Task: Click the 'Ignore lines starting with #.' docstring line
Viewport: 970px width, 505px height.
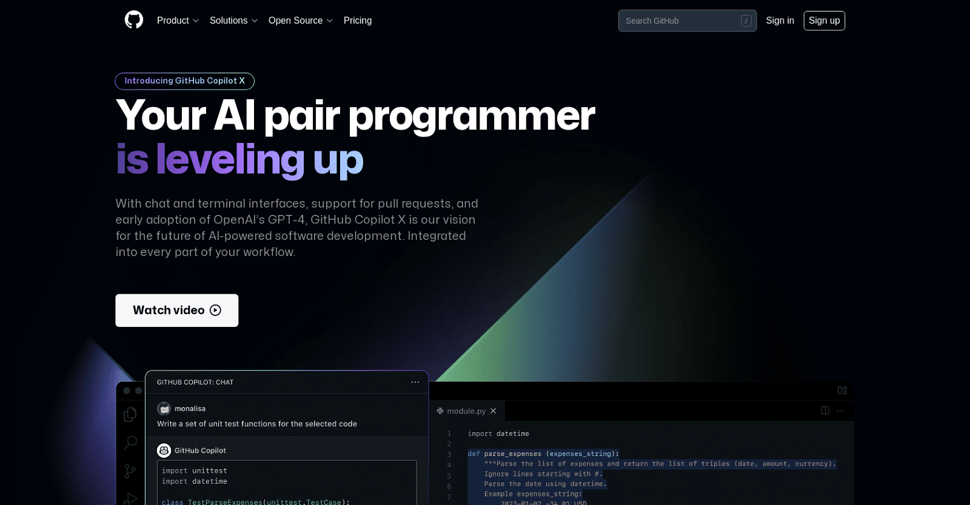Action: pyautogui.click(x=543, y=474)
